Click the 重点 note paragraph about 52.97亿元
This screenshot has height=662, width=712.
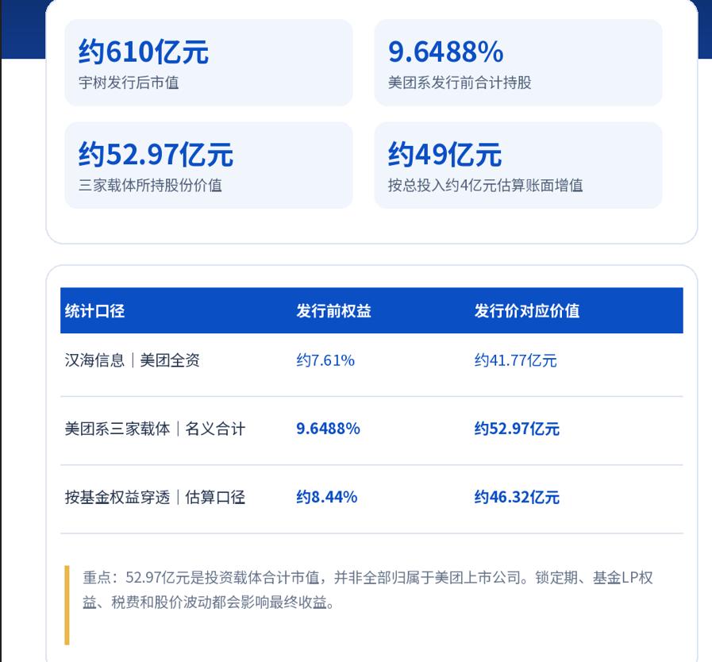point(368,590)
